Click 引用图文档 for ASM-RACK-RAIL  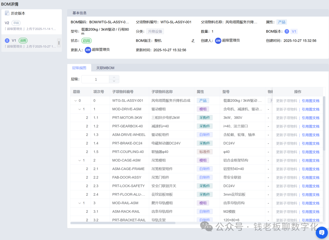click(x=310, y=212)
